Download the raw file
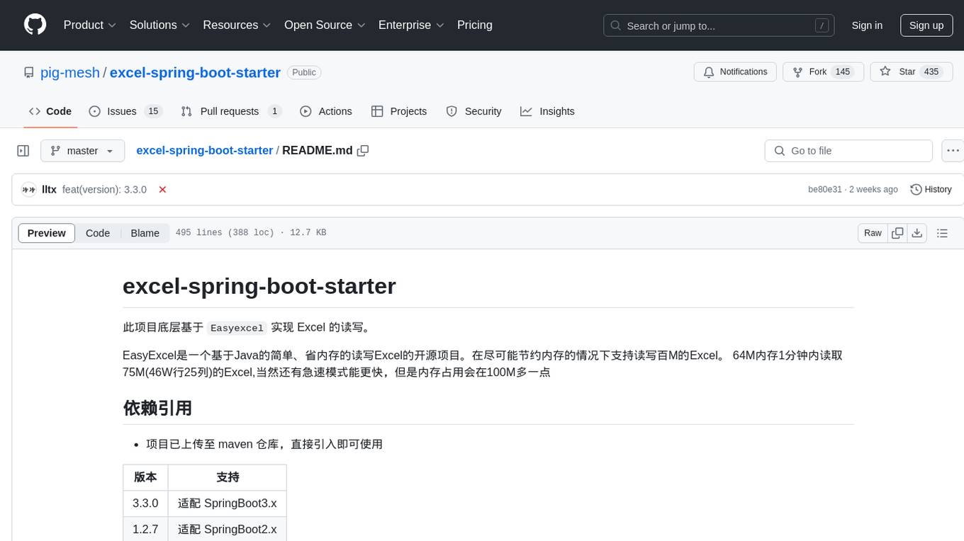 [x=917, y=233]
